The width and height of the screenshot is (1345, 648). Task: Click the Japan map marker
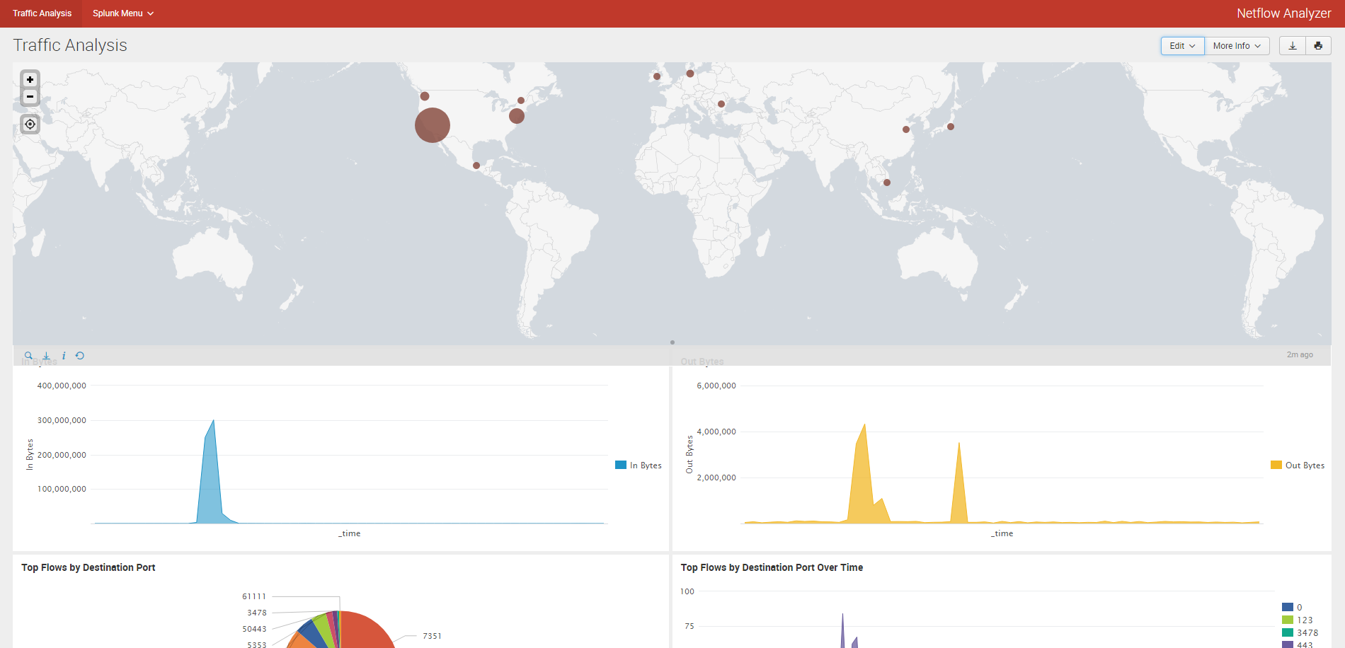tap(951, 127)
